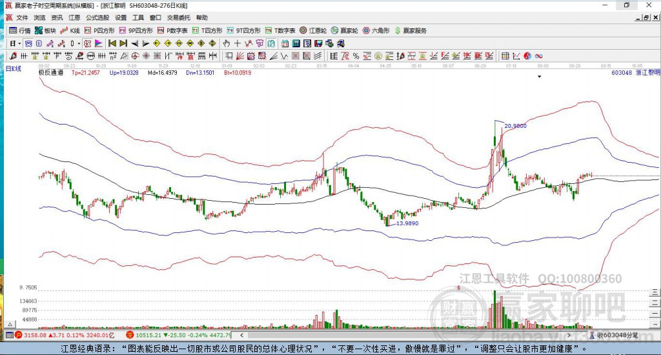
Task: Click the up triangle at bottom left
Action: pos(10,324)
